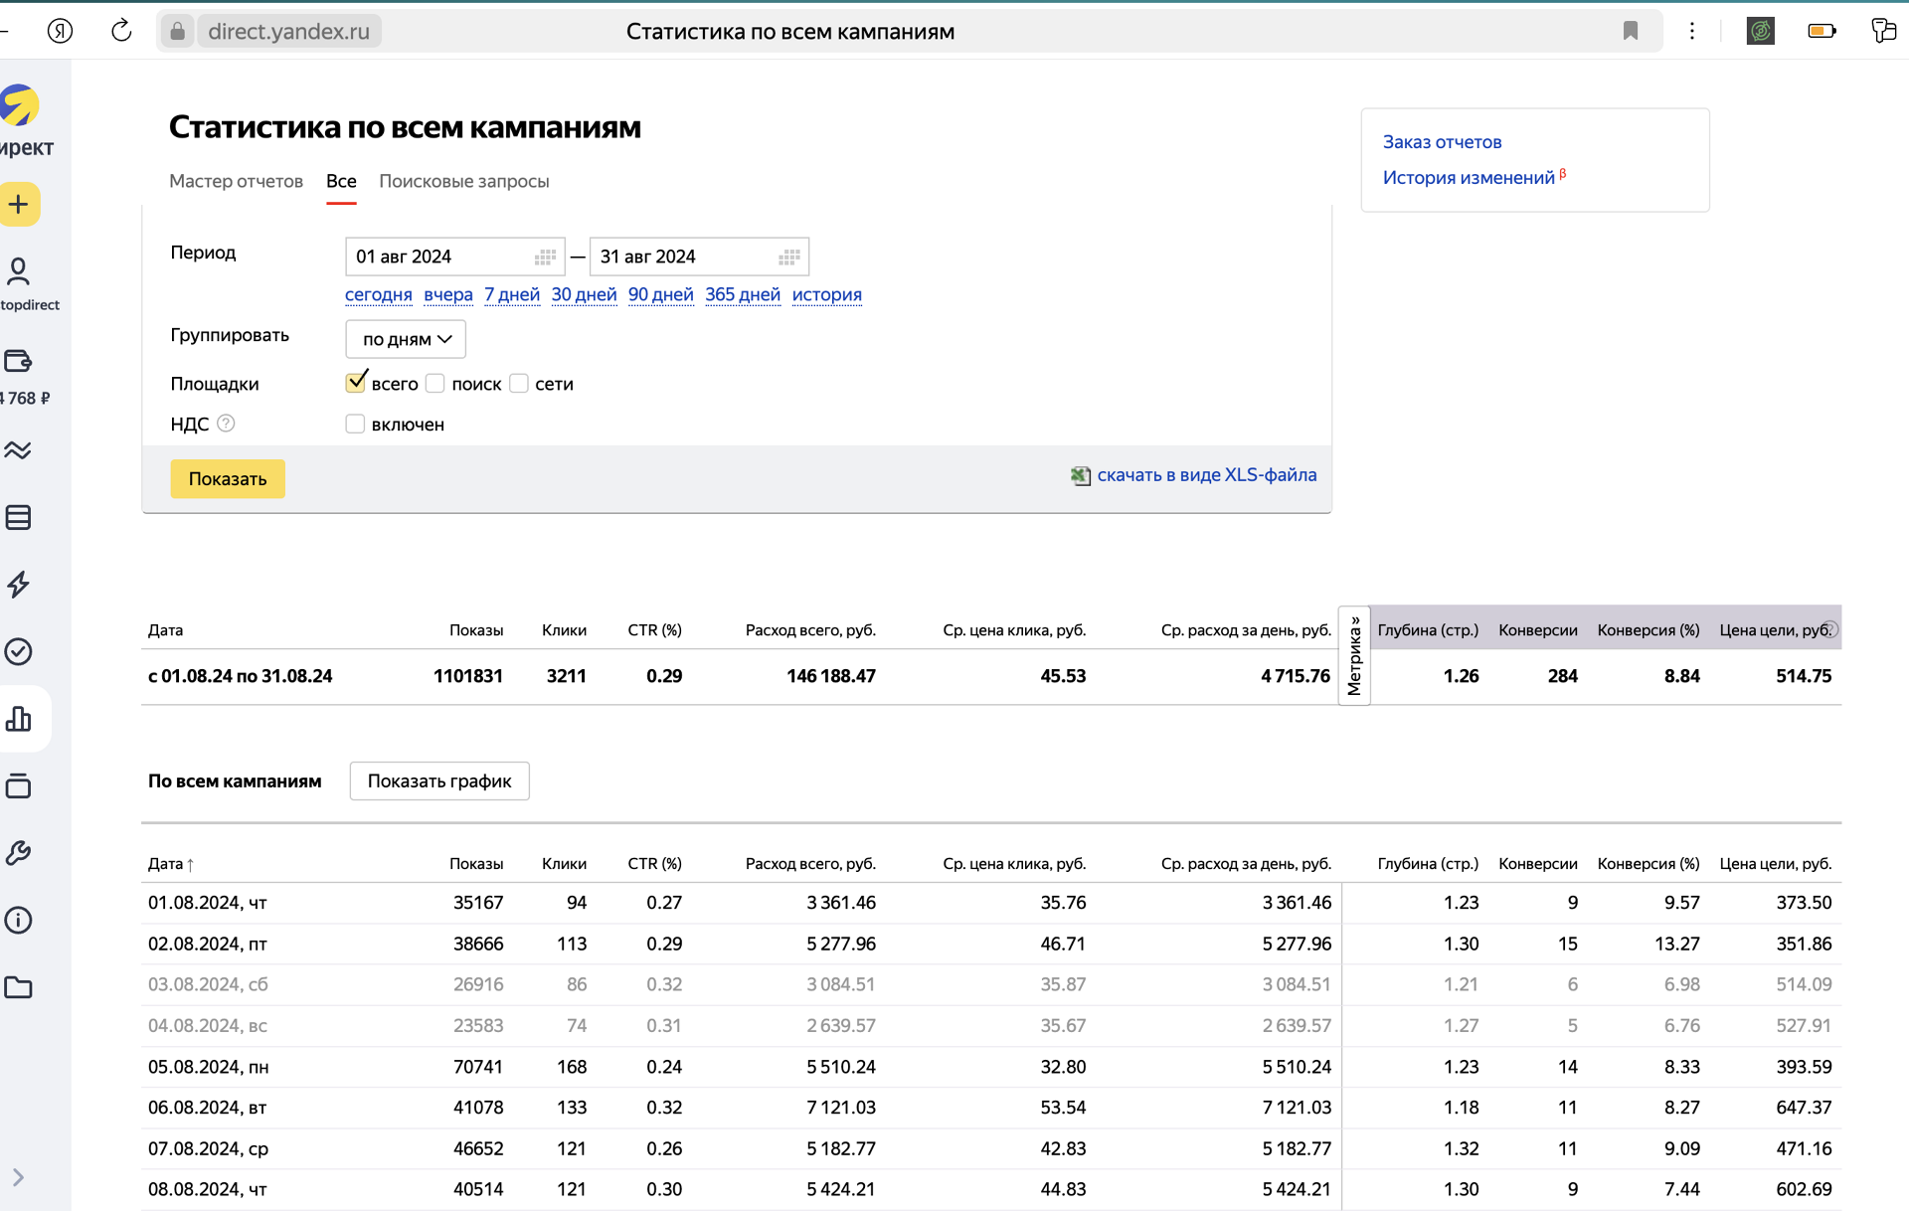1909x1211 pixels.
Task: Open the wallet balance icon in sidebar
Action: [x=19, y=361]
